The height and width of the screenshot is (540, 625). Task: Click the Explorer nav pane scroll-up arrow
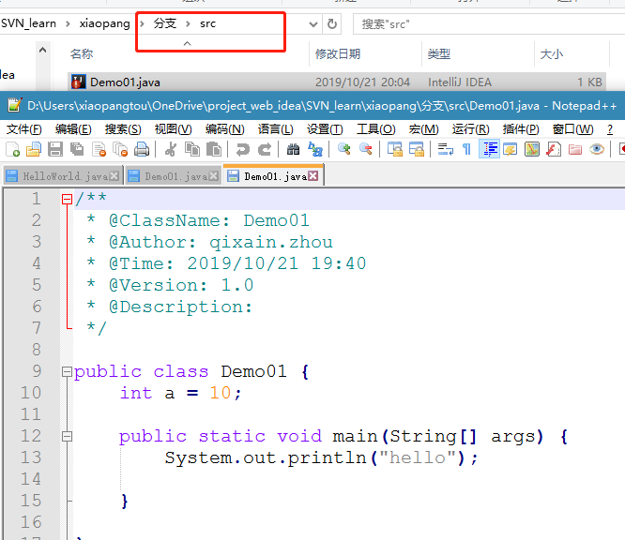(x=42, y=51)
